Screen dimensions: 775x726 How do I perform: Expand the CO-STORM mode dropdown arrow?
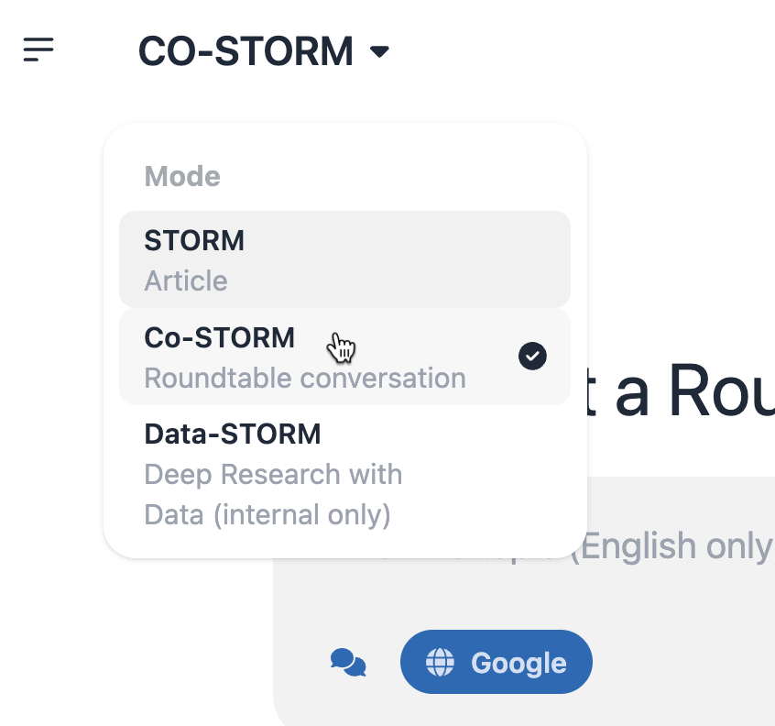[379, 51]
